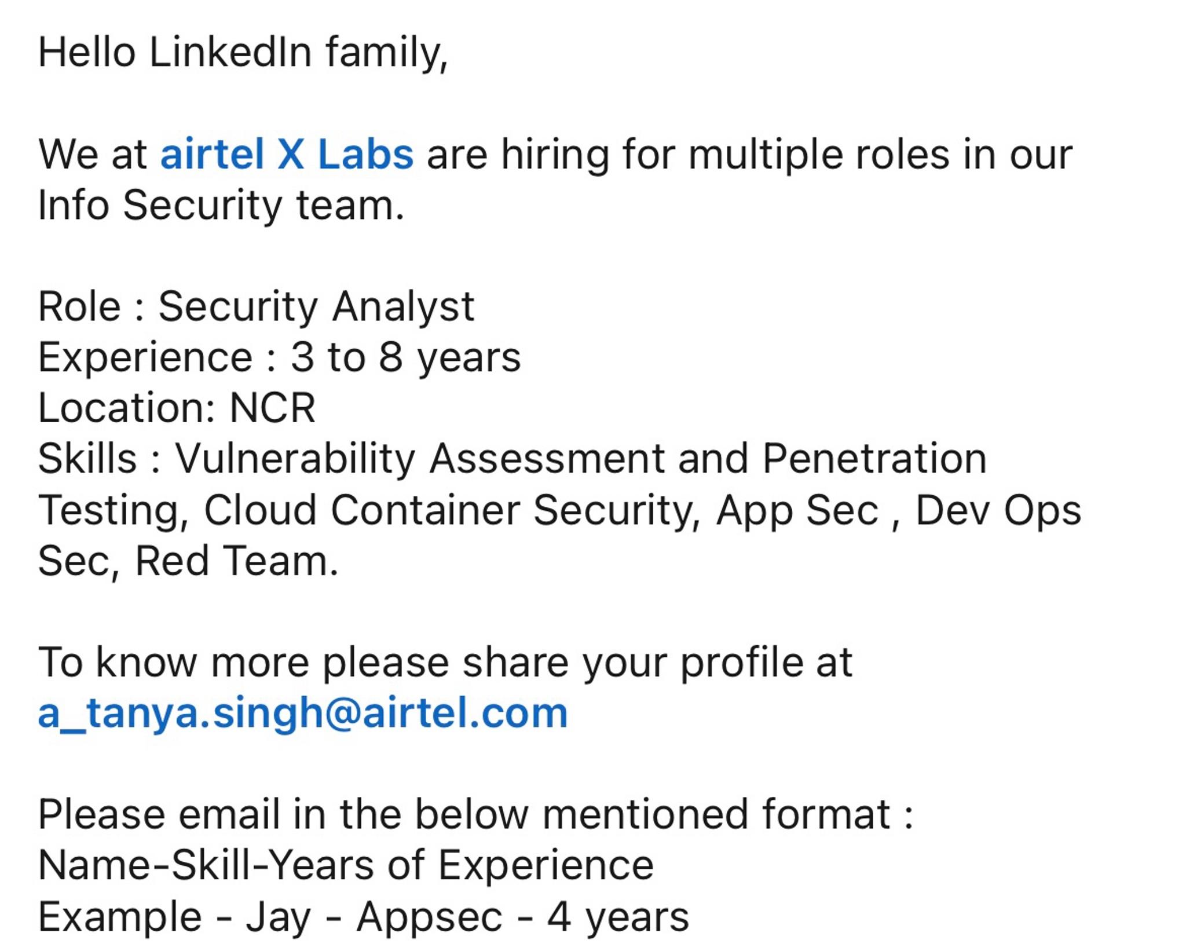
Task: Click the word 'Skills' label
Action: [x=87, y=459]
